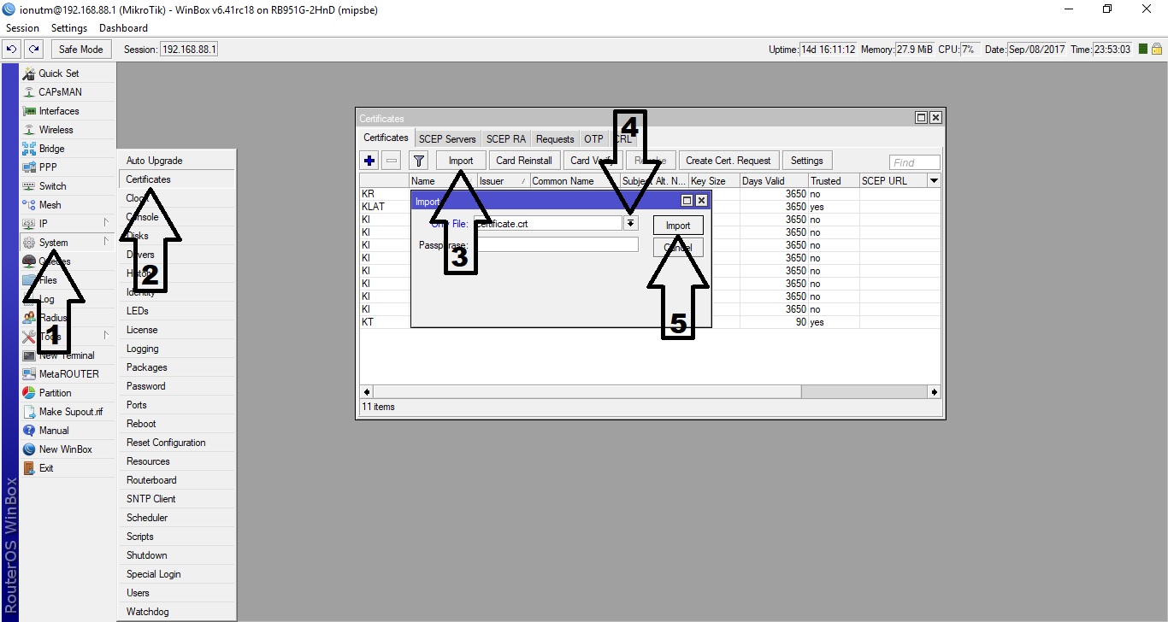Open the file dropdown in Import dialog
Screen dimensions: 1168x622
tap(631, 223)
